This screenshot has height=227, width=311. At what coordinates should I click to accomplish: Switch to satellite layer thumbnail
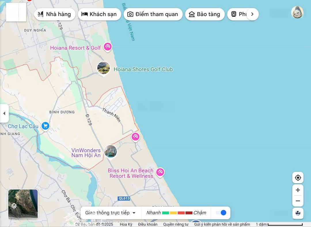click(23, 204)
